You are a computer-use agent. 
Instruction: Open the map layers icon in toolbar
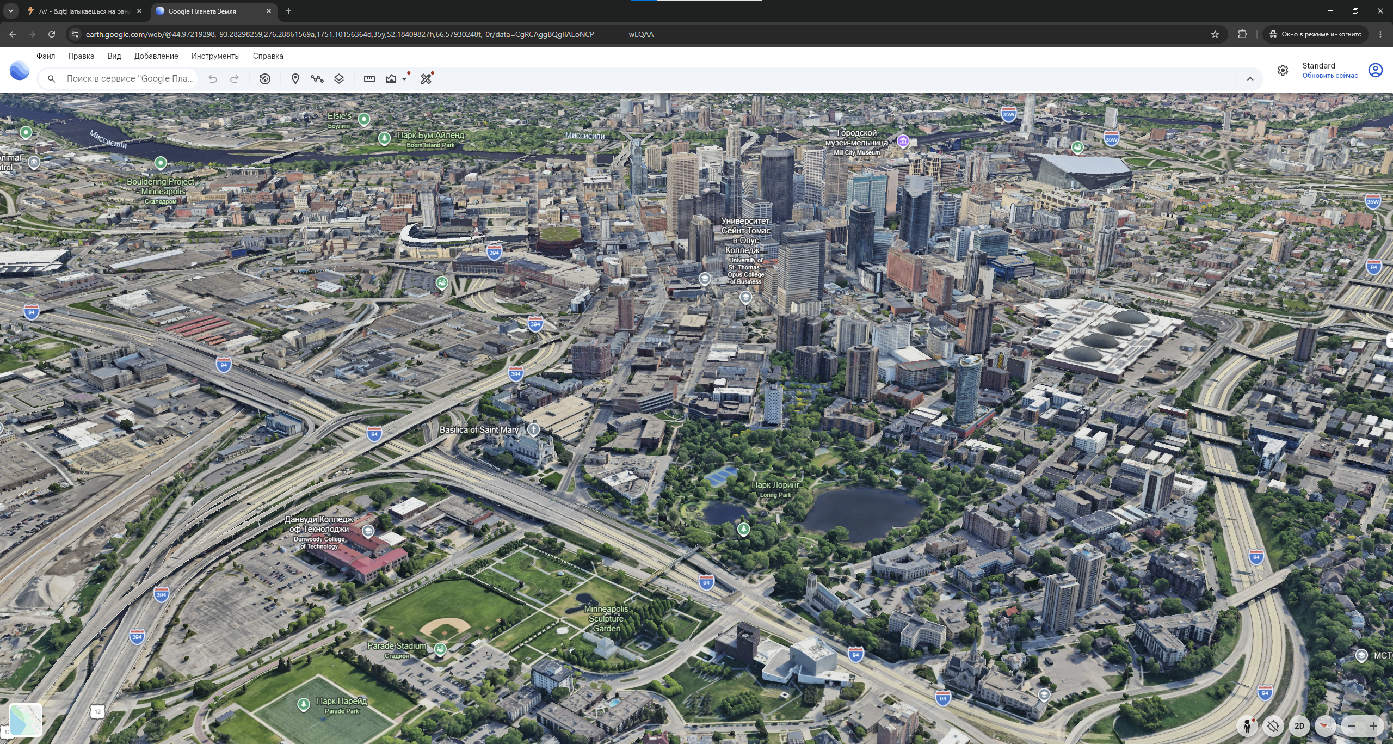pyautogui.click(x=339, y=79)
